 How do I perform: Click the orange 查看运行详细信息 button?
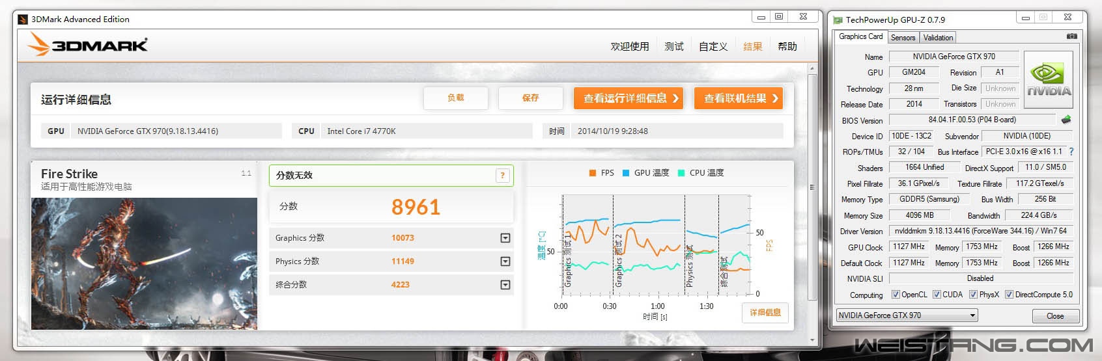[629, 98]
